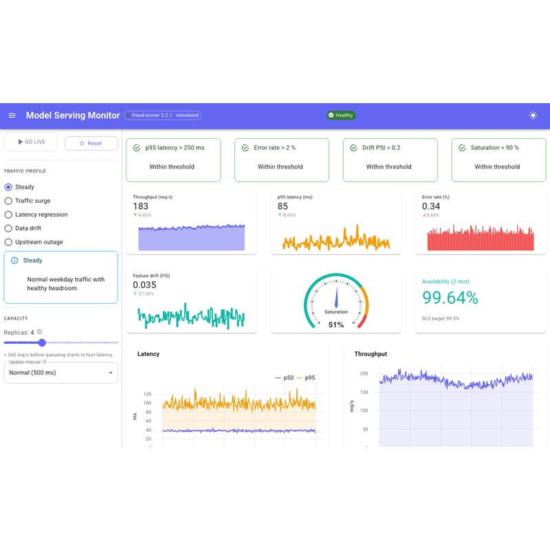Click the Error rate > 2 % alert heading

[274, 148]
